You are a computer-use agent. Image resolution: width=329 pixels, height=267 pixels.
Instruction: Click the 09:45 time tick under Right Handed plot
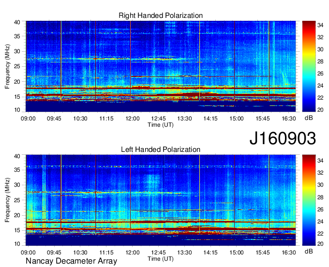point(54,119)
